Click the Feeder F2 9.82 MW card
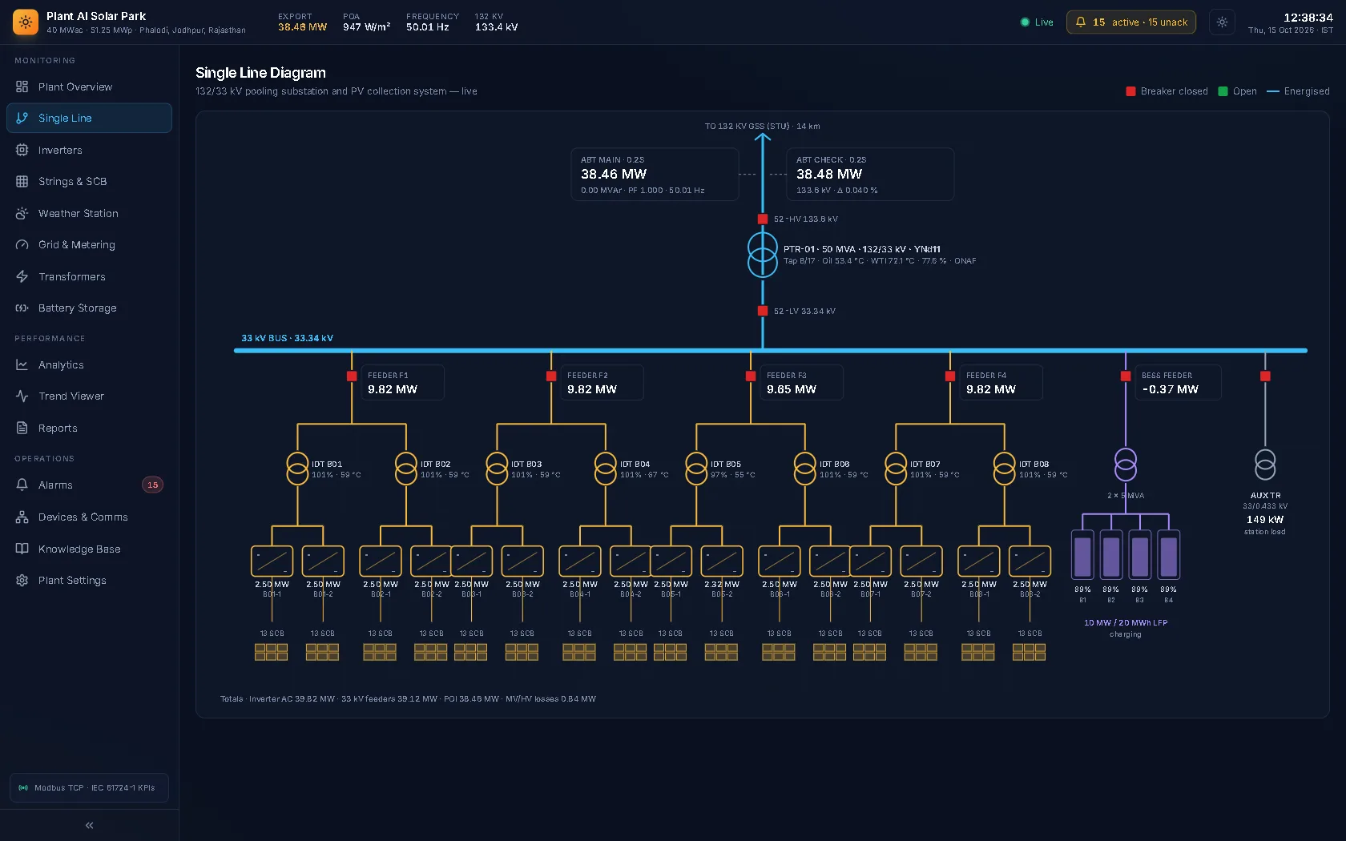 (602, 383)
